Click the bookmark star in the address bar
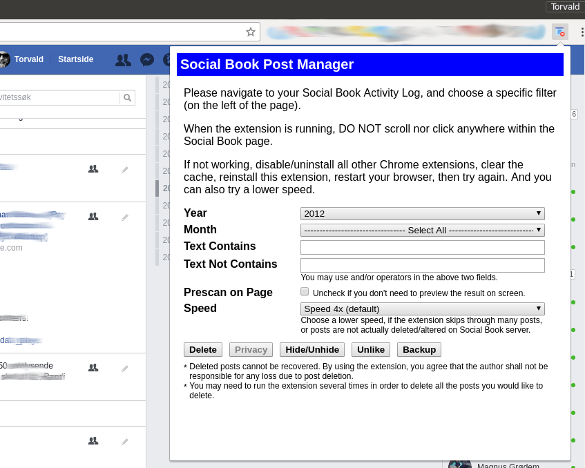The height and width of the screenshot is (468, 585). (x=251, y=32)
